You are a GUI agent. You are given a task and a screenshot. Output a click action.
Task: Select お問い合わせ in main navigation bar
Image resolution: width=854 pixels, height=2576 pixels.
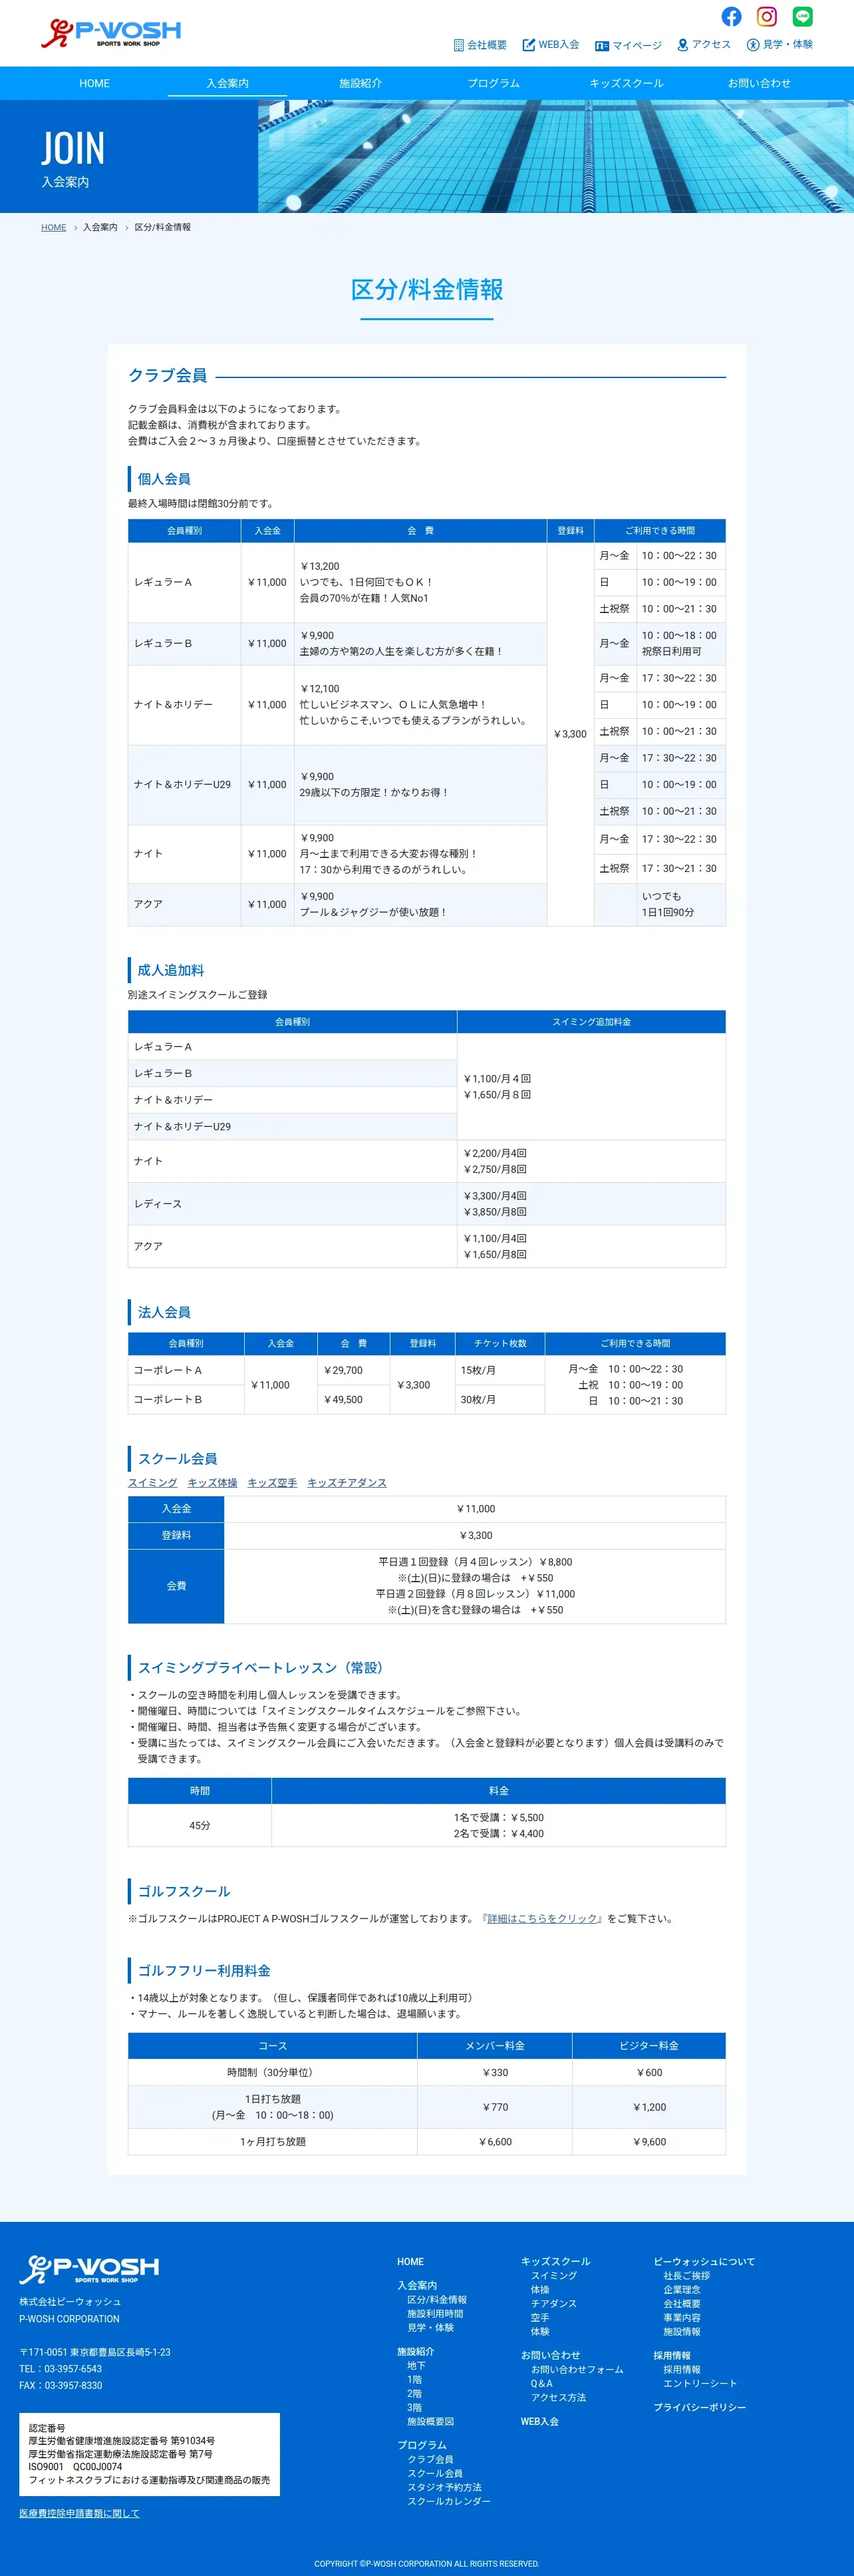(759, 83)
